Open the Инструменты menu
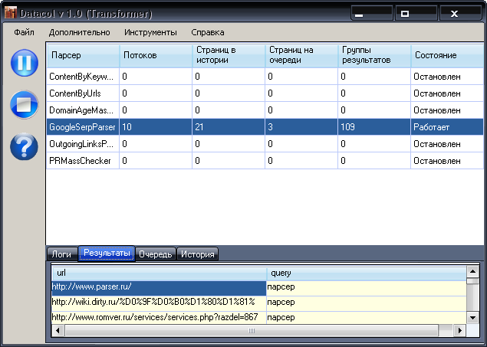 (150, 33)
